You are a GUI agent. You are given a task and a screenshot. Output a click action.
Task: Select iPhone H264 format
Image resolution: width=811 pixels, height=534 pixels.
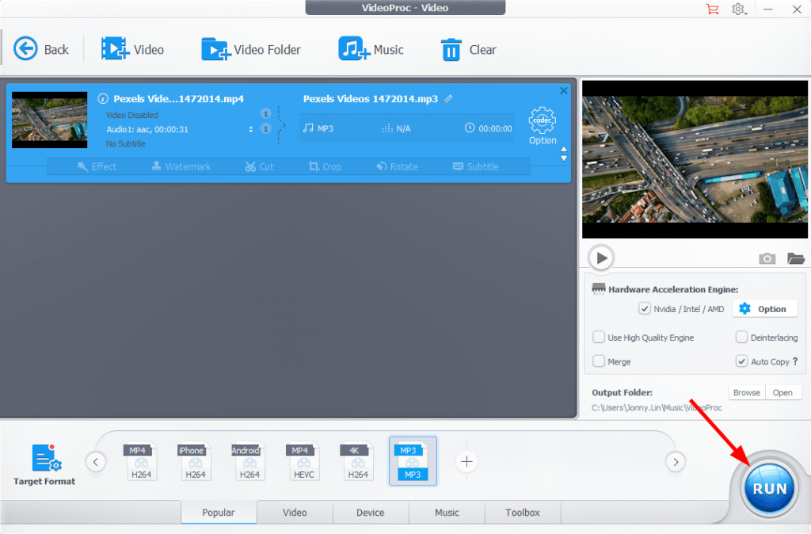(195, 462)
